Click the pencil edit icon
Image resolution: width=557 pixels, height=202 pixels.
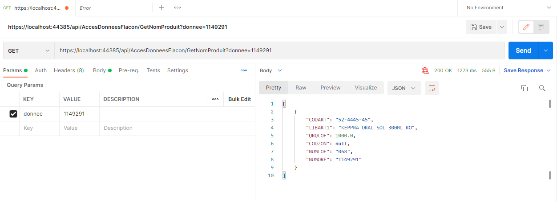(x=526, y=27)
